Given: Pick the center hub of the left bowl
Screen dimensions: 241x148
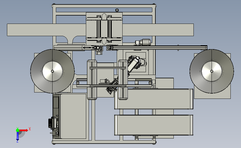Looking at the screenshot, I should [x=53, y=71].
